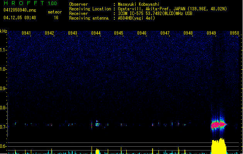243x154 pixels.
Task: Click the yellow signal-level bump after 0944
Action: [97, 151]
